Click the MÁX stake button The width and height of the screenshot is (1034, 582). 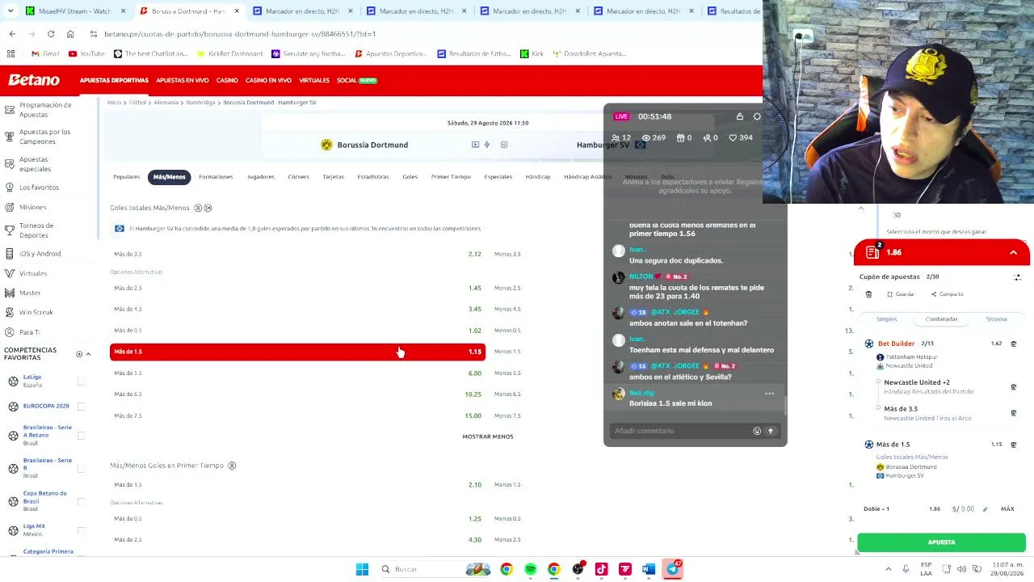point(1007,509)
